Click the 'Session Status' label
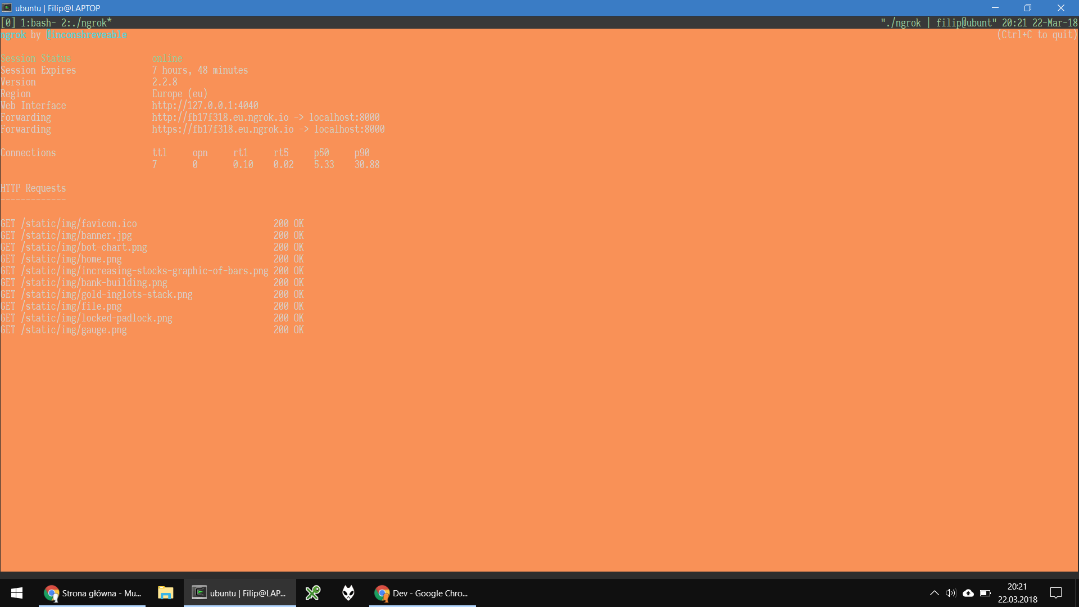 [36, 58]
